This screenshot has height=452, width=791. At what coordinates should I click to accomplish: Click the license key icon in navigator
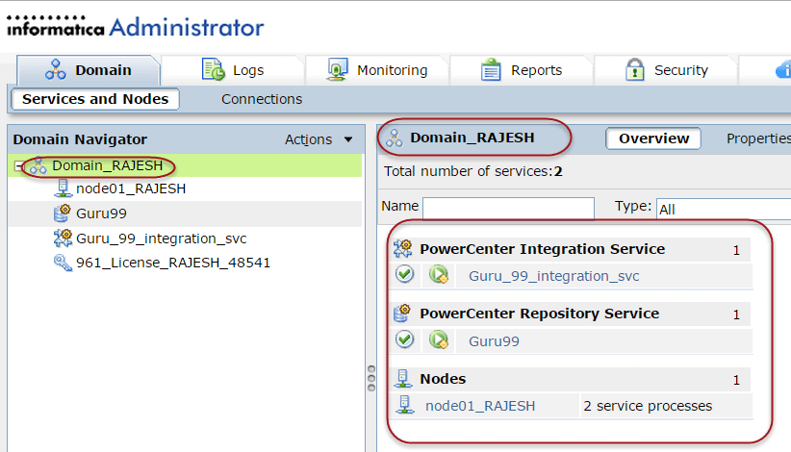[64, 263]
